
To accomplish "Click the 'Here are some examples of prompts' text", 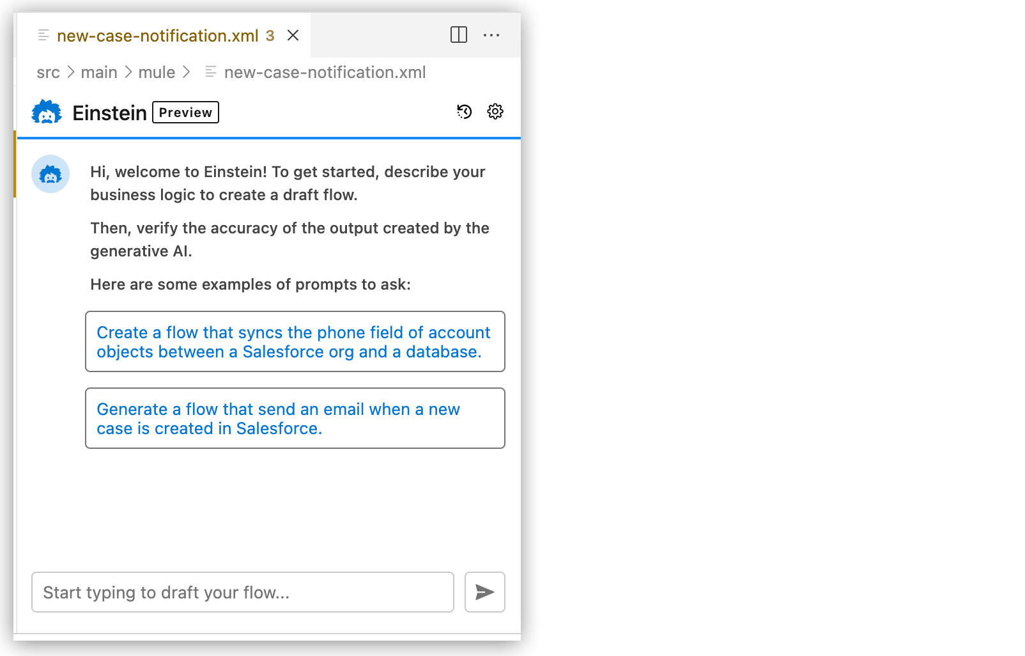I will click(250, 285).
